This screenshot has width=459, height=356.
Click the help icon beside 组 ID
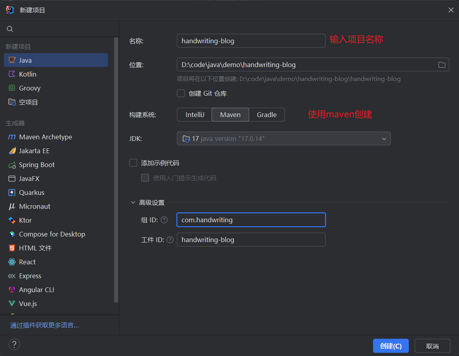point(164,220)
